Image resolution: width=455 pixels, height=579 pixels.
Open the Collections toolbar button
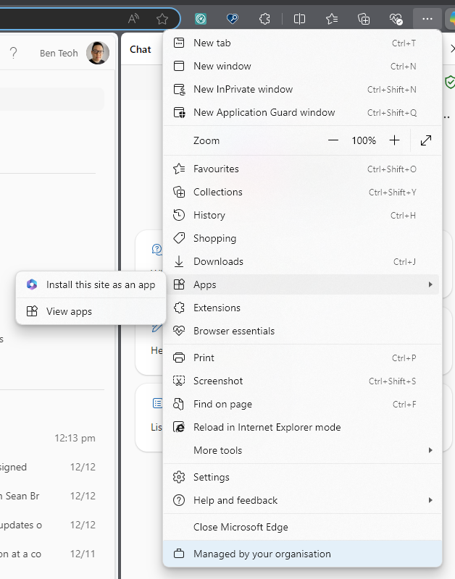click(x=364, y=19)
